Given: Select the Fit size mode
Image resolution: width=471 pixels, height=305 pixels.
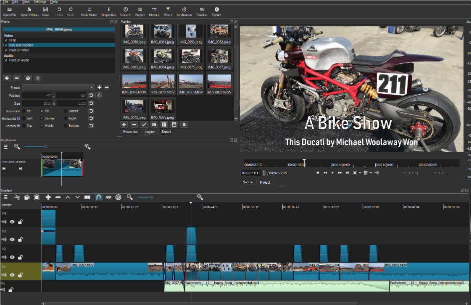Looking at the screenshot, I should [x=24, y=111].
